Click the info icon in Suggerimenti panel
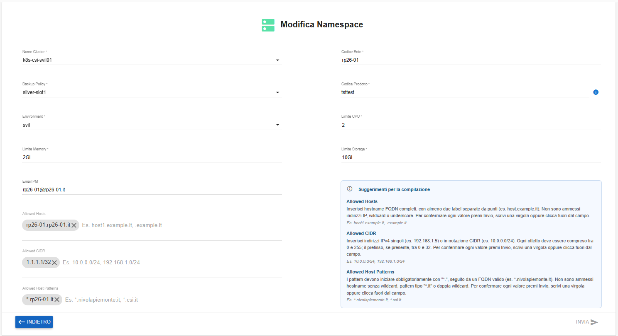This screenshot has height=336, width=618. pyautogui.click(x=350, y=189)
